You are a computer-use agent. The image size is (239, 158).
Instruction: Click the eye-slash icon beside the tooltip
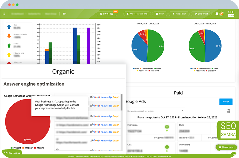(x=91, y=106)
